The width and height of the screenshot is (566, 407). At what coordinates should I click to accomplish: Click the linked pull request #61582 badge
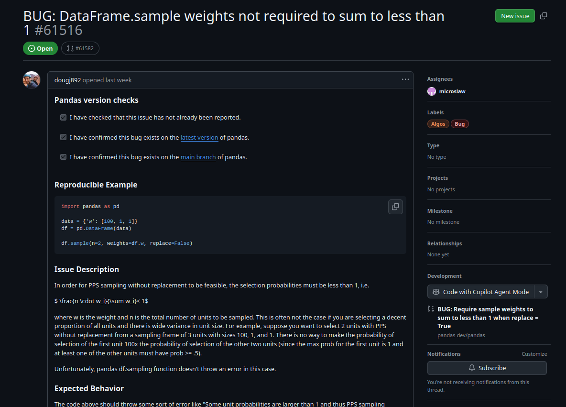click(x=80, y=48)
